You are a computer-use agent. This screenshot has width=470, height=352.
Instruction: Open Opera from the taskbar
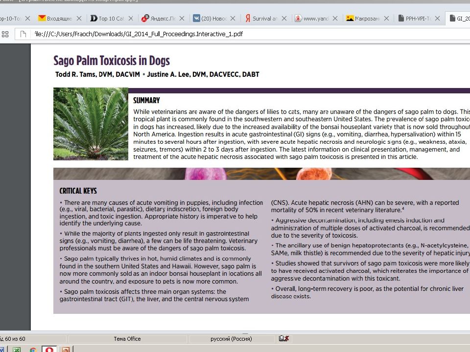(49, 349)
